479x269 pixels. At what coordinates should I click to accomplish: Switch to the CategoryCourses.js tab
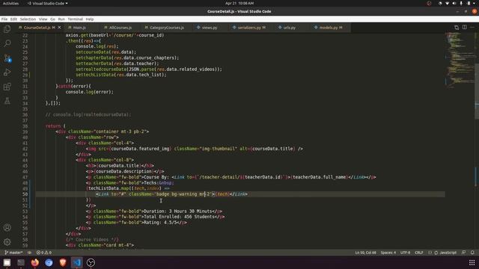(166, 28)
